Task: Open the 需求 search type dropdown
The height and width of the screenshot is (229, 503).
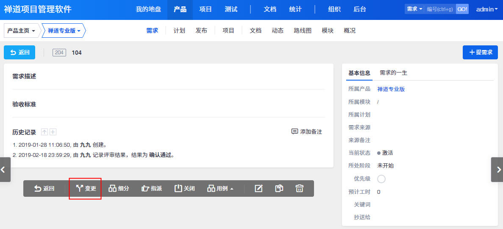Action: coord(414,9)
